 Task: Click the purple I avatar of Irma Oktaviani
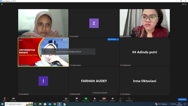pyautogui.click(x=43, y=81)
